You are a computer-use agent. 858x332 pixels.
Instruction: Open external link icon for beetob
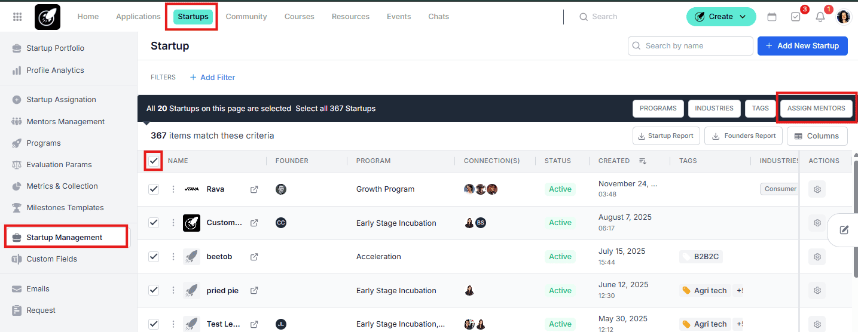(x=254, y=257)
